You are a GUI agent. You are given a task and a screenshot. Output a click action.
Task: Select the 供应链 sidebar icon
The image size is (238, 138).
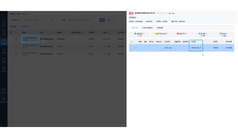pyautogui.click(x=4, y=42)
